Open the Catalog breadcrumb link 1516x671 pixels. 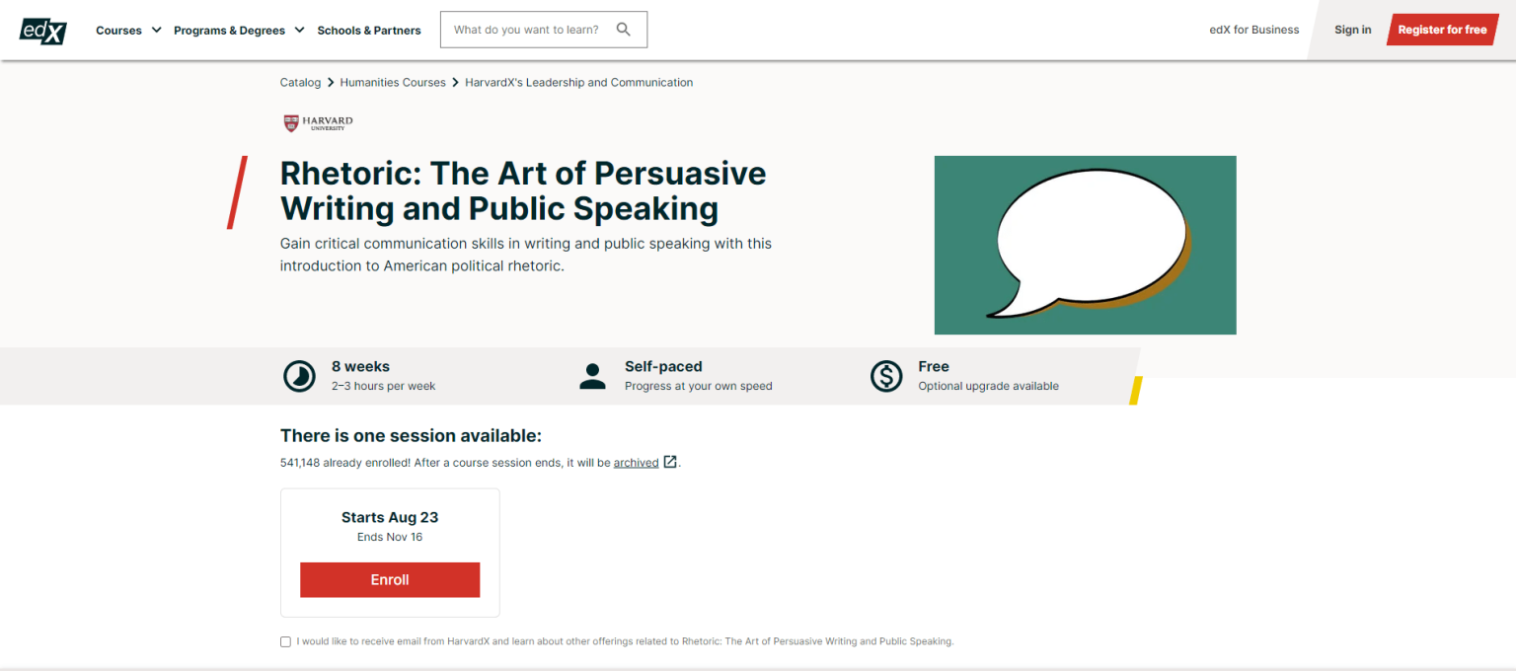click(x=300, y=82)
